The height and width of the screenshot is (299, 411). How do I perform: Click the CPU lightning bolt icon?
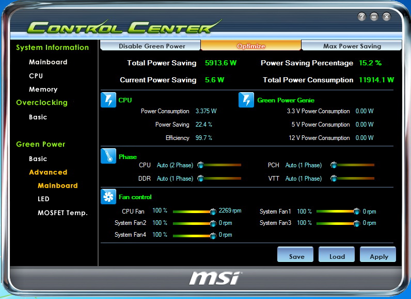pos(108,100)
